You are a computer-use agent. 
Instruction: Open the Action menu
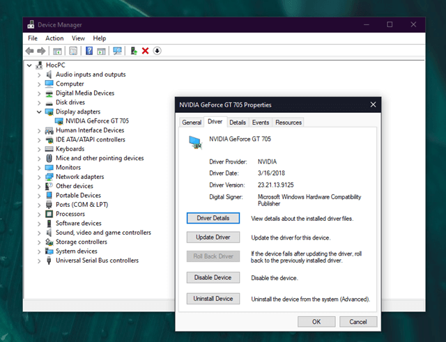[54, 38]
